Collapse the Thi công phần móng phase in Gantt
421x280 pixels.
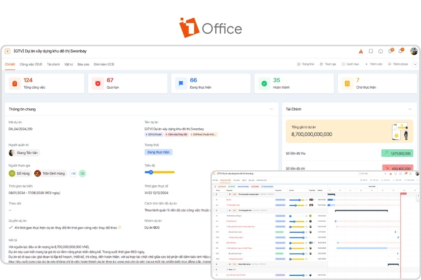click(x=227, y=194)
